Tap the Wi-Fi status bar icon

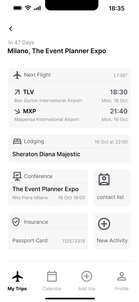28,8
